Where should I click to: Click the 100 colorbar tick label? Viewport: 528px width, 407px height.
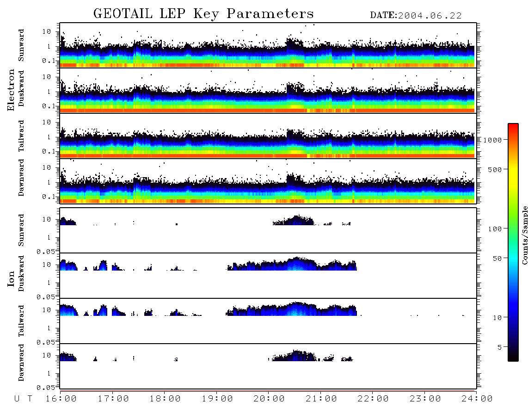pos(495,229)
